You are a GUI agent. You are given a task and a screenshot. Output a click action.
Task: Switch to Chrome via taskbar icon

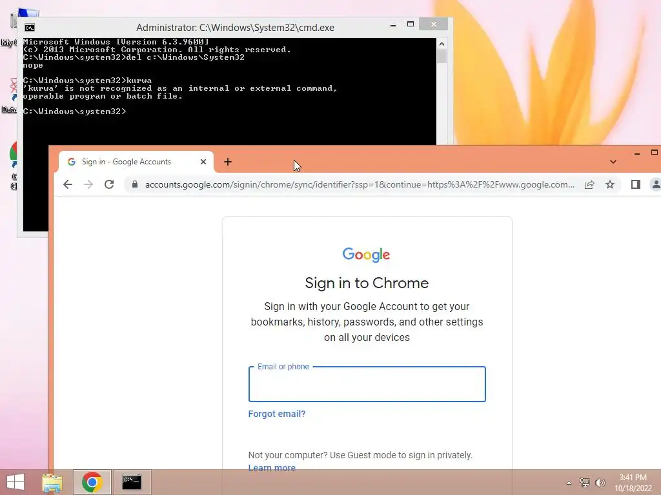click(92, 482)
